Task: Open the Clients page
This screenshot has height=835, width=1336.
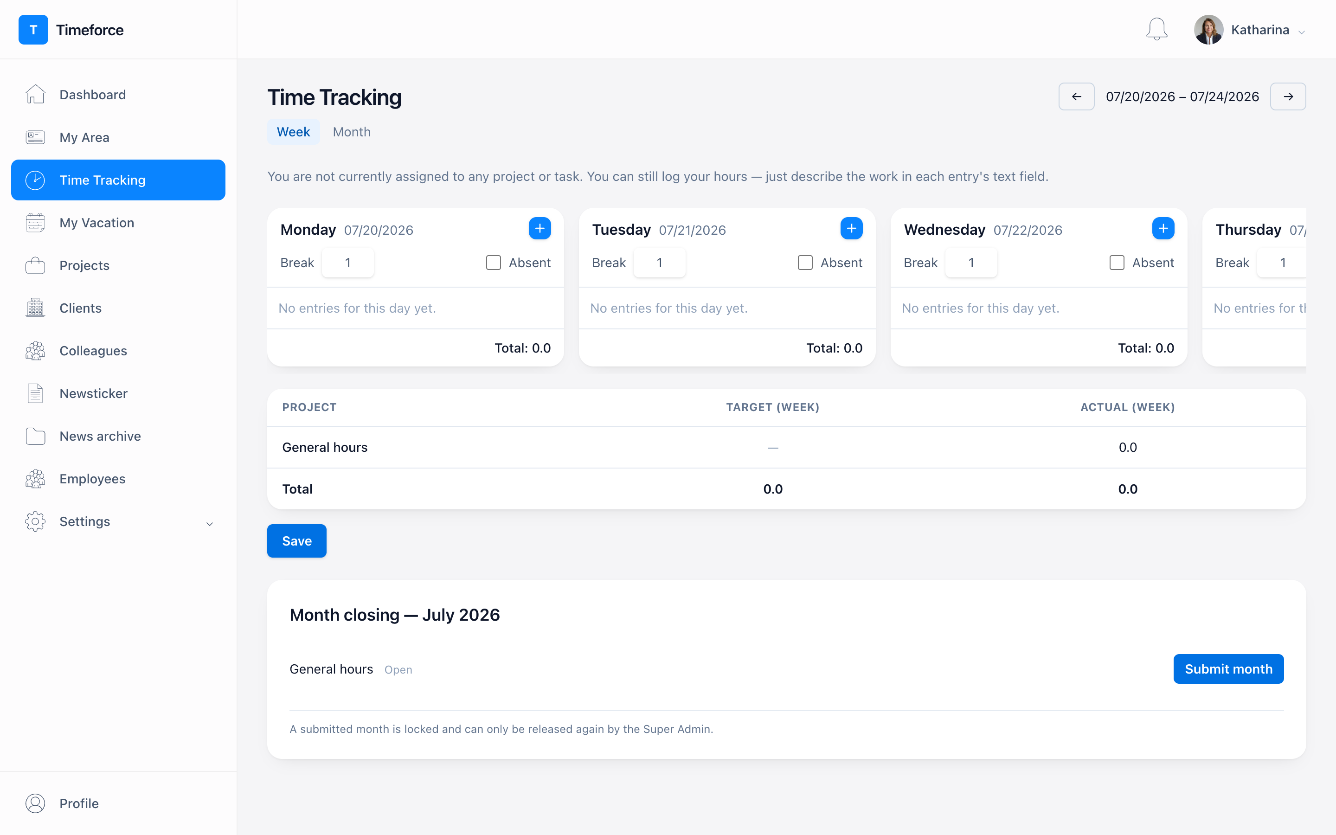Action: (x=118, y=308)
